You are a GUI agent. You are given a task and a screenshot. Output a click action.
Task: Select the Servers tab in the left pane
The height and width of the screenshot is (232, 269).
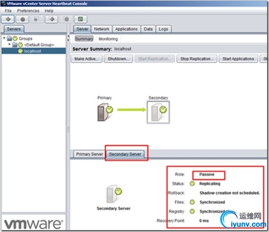pos(14,29)
